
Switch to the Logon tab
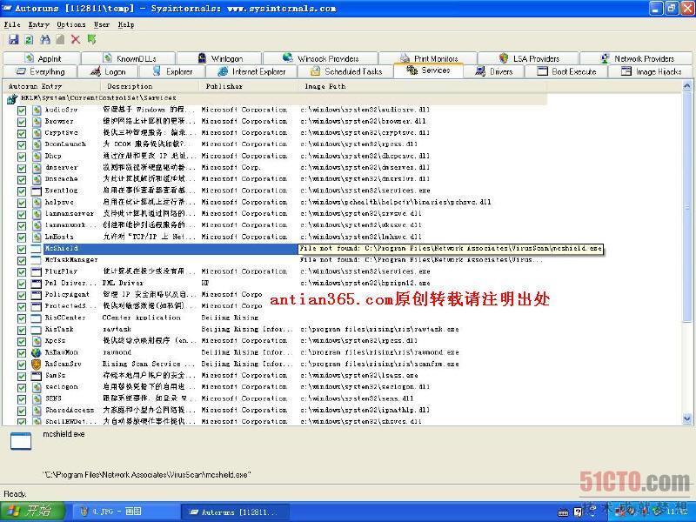click(x=108, y=71)
